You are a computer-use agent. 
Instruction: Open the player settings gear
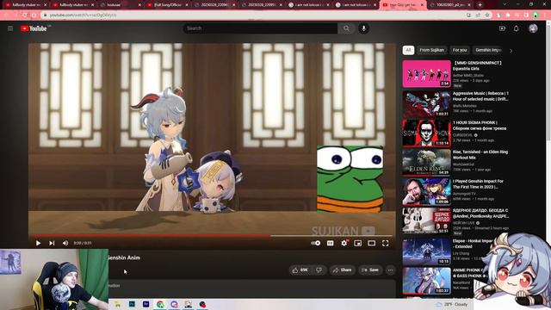click(x=344, y=243)
